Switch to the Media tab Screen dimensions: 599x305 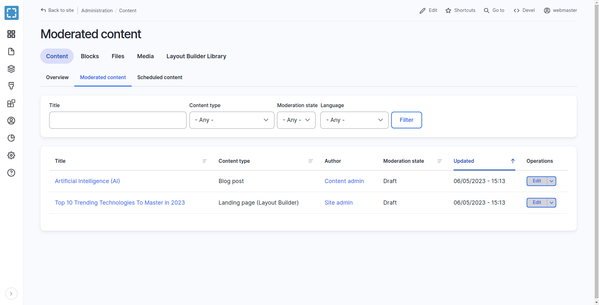[x=145, y=56]
